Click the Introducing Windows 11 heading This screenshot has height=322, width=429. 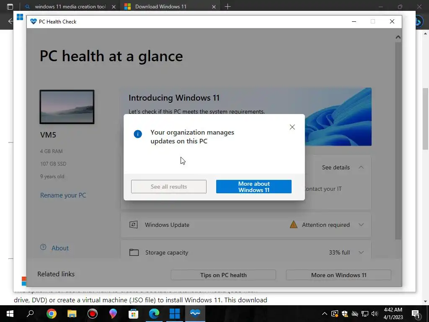174,98
